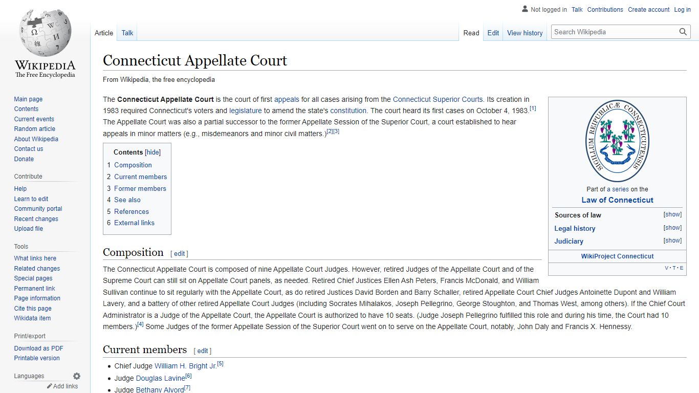
Task: Open the Help link
Action: [20, 189]
